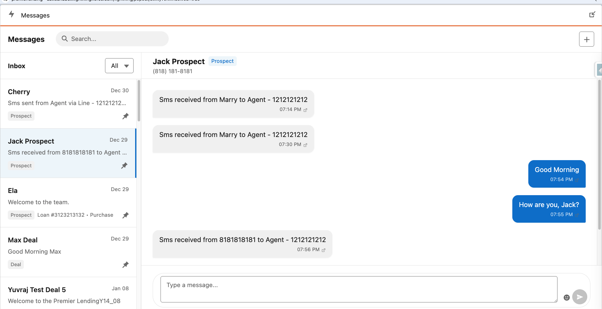
Task: Toggle pin on Jack Prospect conversation
Action: point(124,165)
